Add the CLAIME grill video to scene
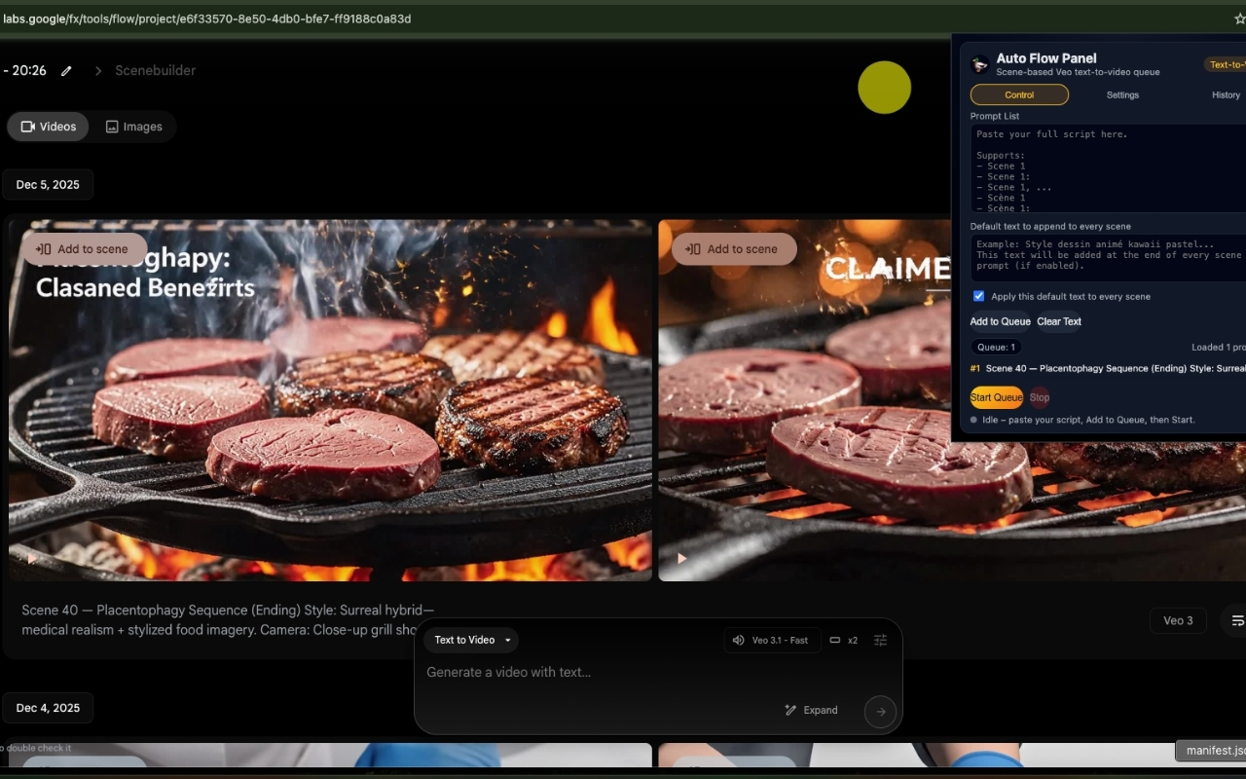 (734, 249)
